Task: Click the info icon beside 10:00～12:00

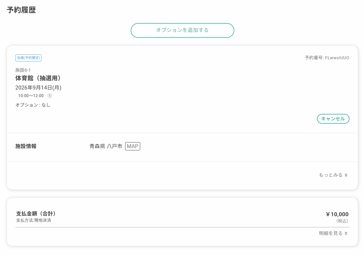Action: [x=50, y=96]
